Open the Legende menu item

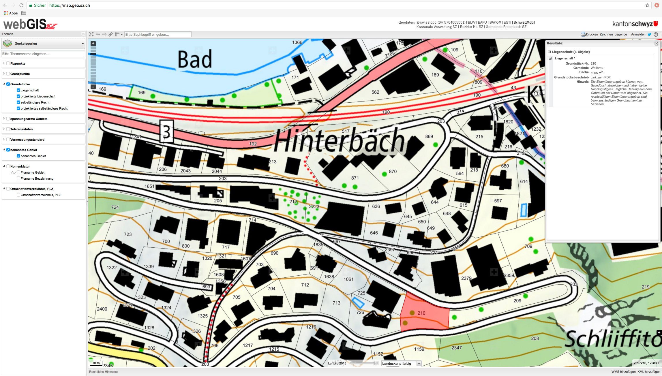621,34
